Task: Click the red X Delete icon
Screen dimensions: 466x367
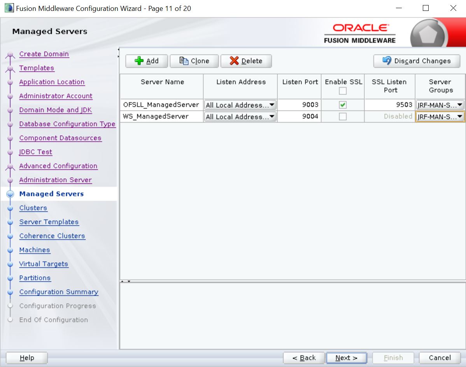Action: click(234, 61)
